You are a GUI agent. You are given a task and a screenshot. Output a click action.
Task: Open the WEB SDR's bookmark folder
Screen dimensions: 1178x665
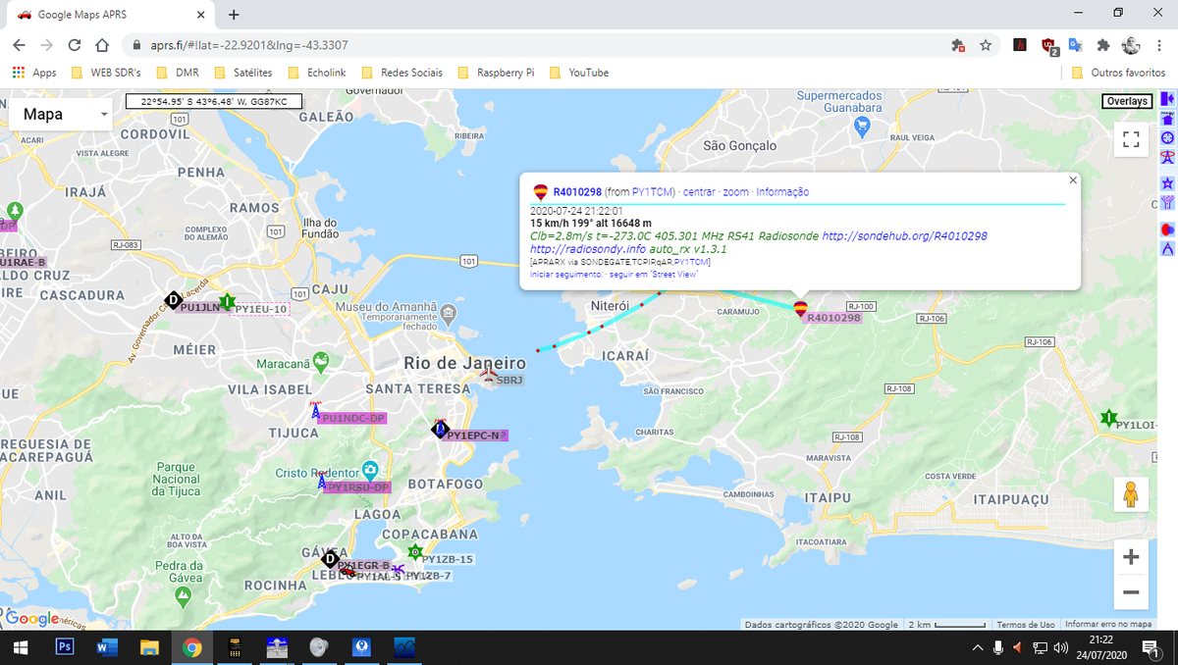click(106, 73)
